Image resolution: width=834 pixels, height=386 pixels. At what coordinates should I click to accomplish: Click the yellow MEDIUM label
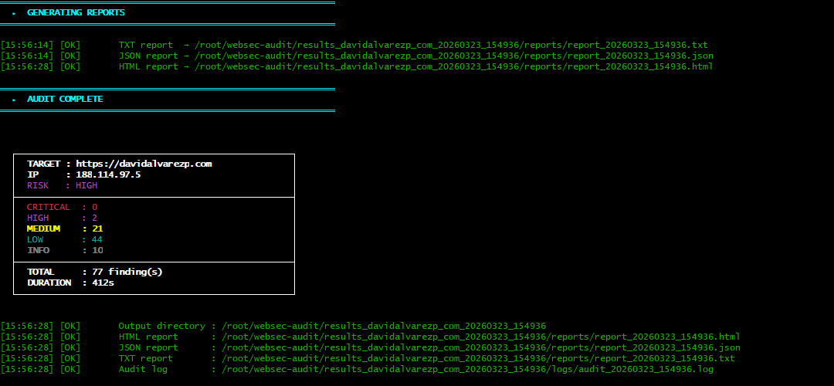coord(43,229)
